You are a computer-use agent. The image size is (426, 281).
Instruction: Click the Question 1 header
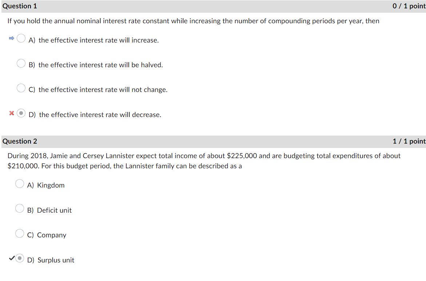coord(20,6)
